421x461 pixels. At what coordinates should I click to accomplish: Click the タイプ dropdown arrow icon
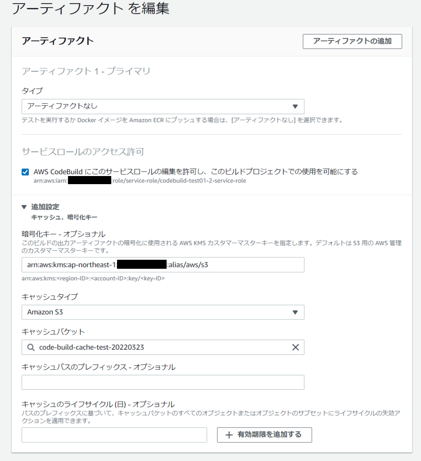point(296,106)
